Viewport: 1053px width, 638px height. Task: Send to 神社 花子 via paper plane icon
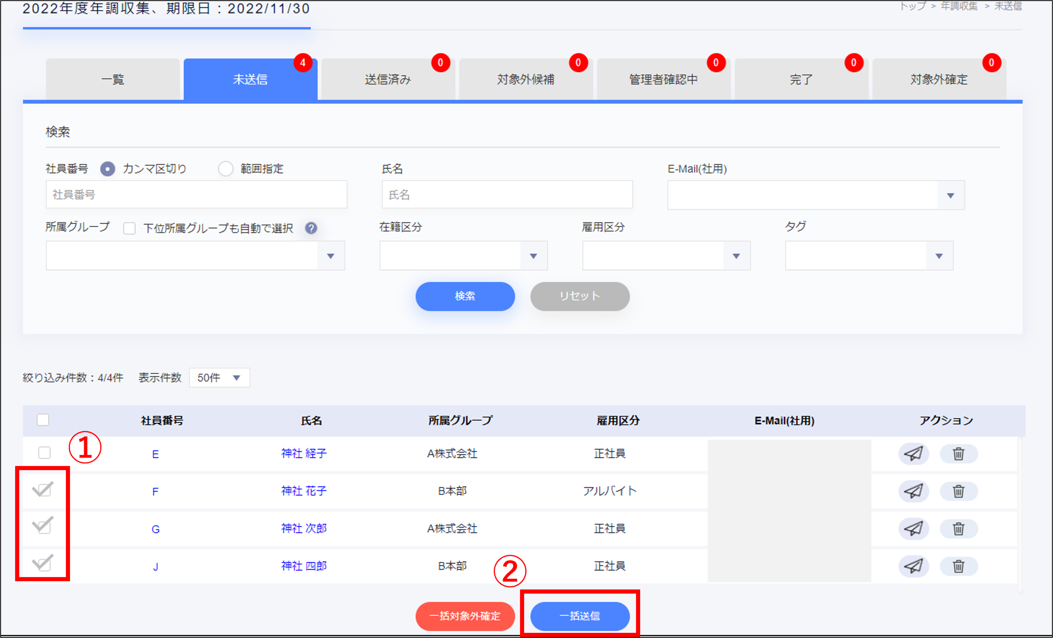tap(913, 491)
